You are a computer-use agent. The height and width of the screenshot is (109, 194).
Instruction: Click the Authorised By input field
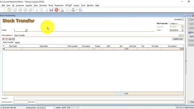click(x=21, y=102)
